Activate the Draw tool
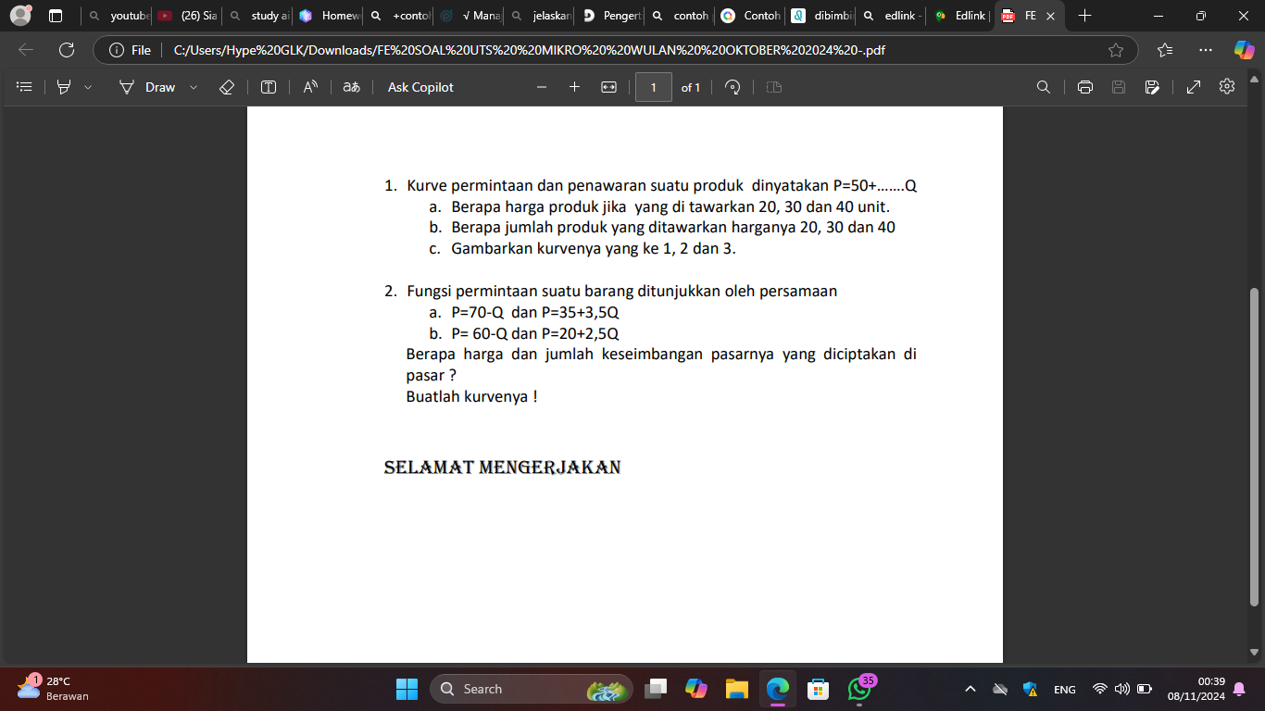The image size is (1265, 711). [148, 87]
